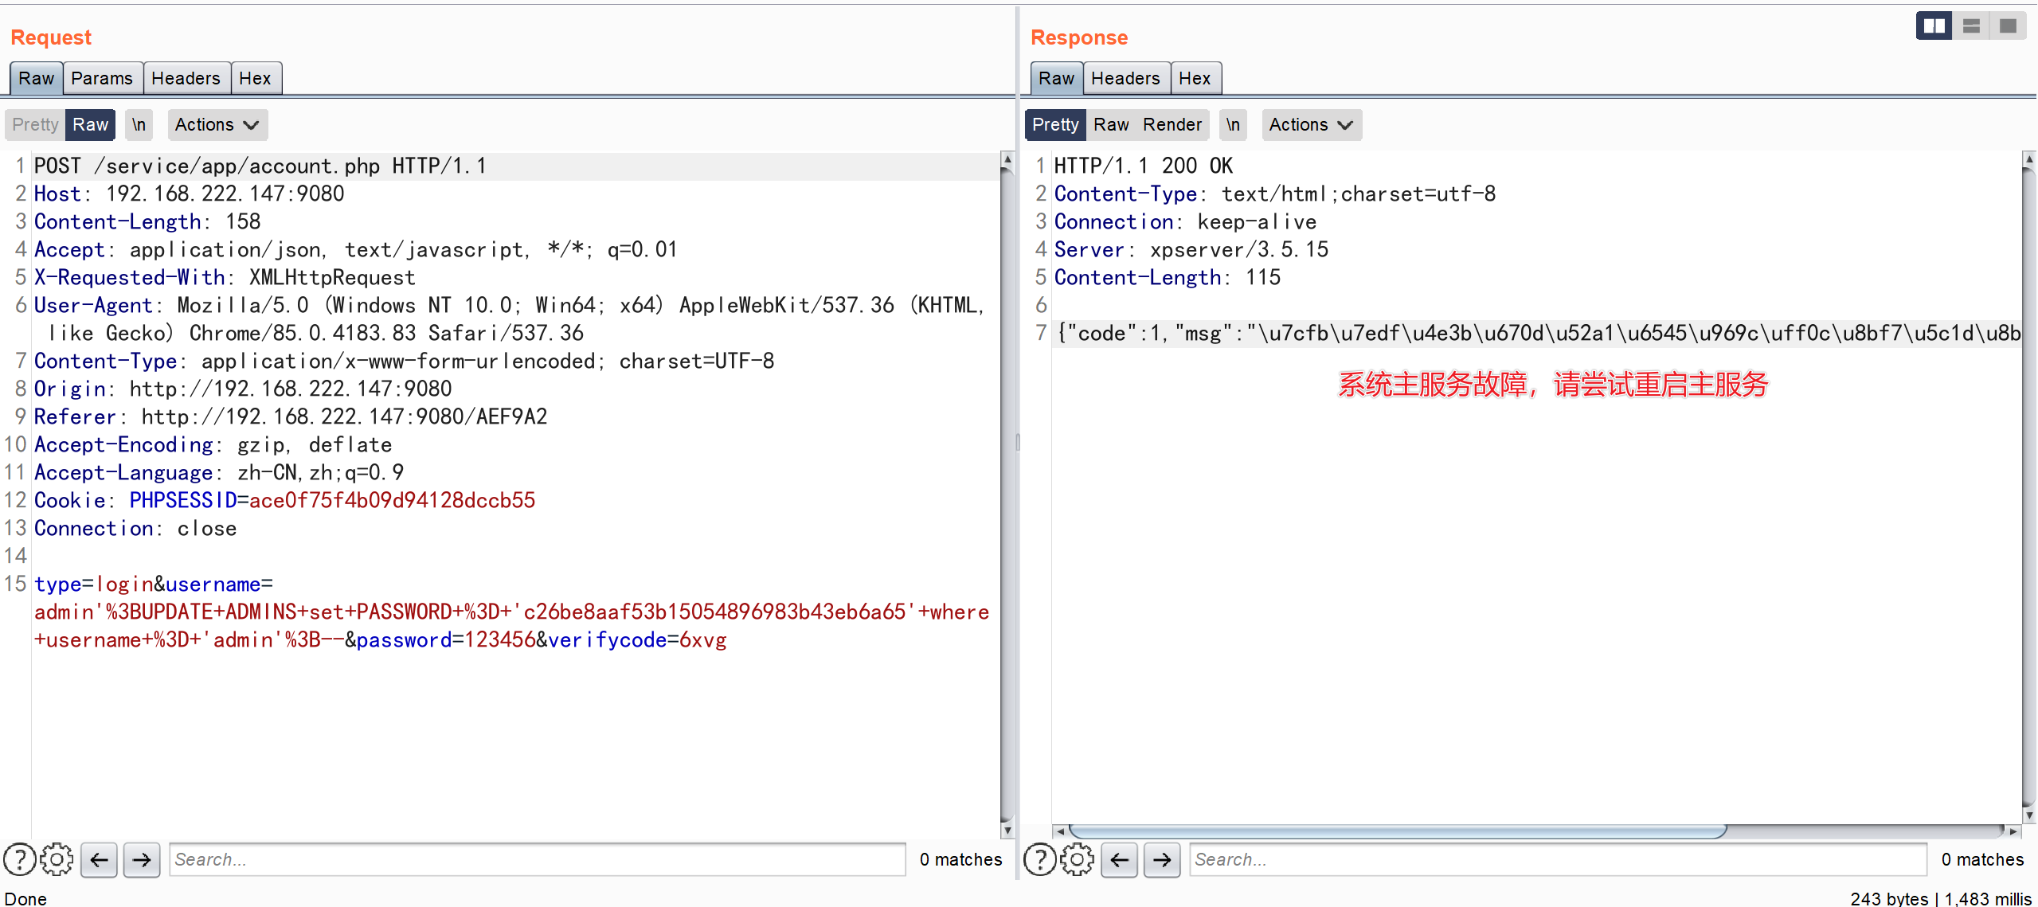Image resolution: width=2038 pixels, height=907 pixels.
Task: Switch Request view to Raw mode
Action: (x=90, y=125)
